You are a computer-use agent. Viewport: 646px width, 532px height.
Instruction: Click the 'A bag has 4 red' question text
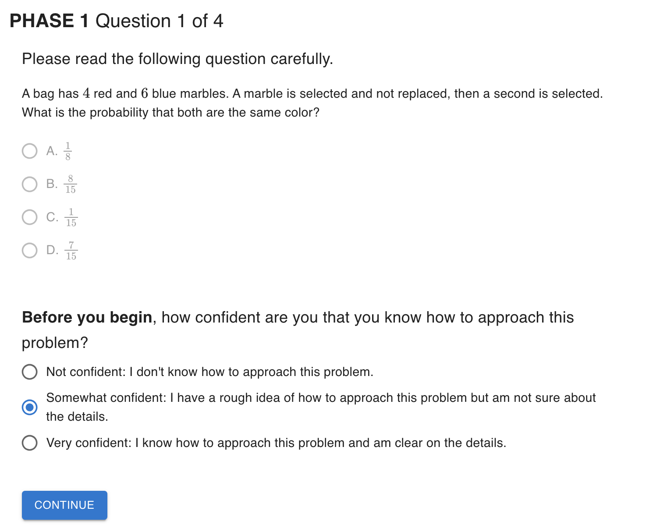(x=312, y=94)
